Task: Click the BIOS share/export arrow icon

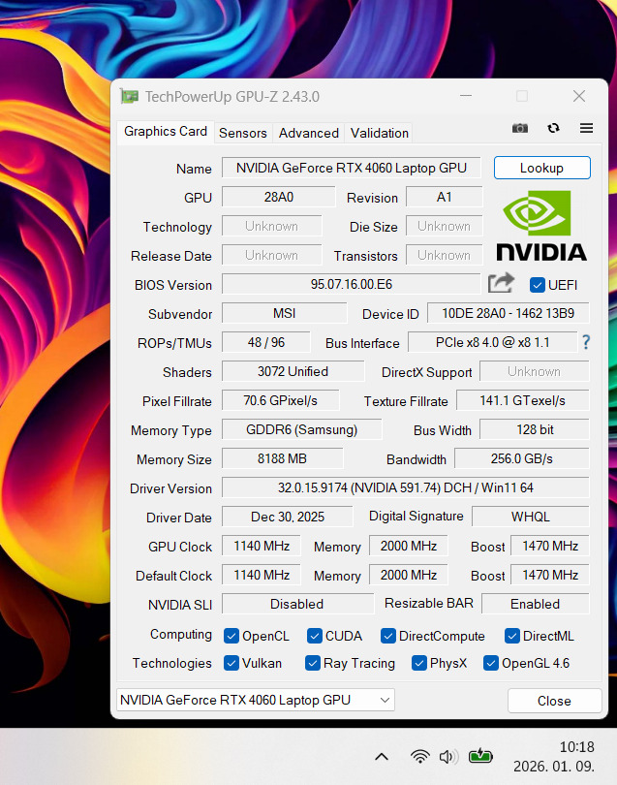Action: 501,283
